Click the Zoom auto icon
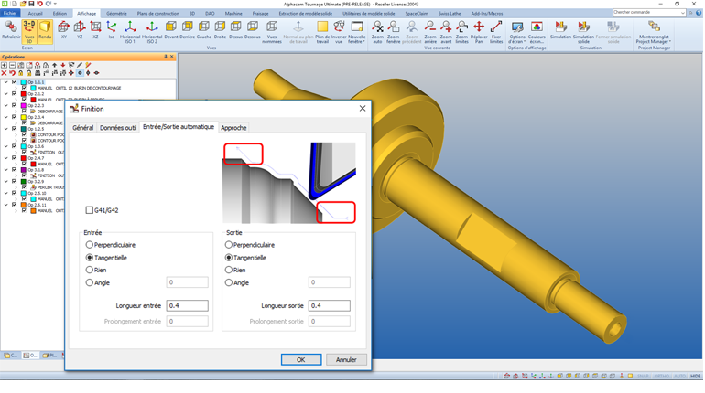Screen dimensions: 705x393 click(378, 29)
